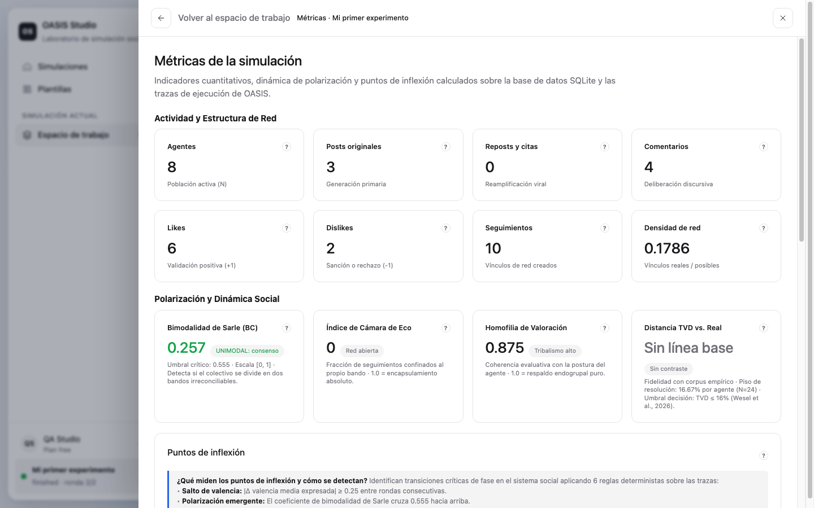
Task: Open the help icon on Dislikes card
Action: click(445, 228)
